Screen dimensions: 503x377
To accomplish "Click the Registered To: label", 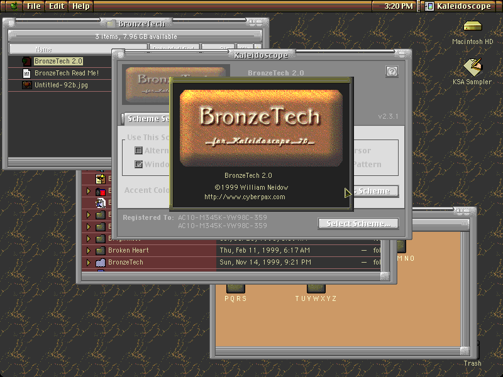I will 148,217.
